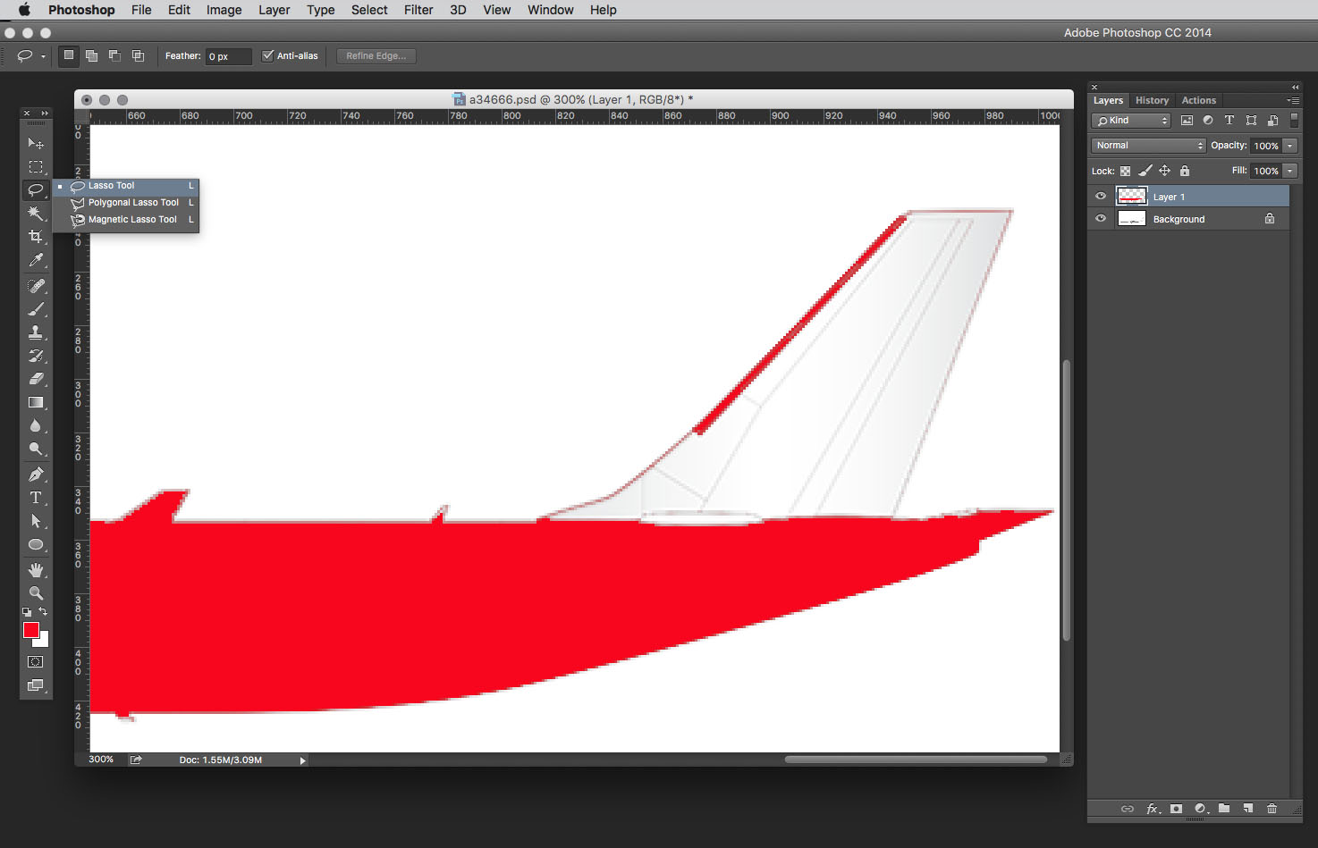The image size is (1318, 848).
Task: Hide Layer 1 using its eye icon
Action: [x=1101, y=197]
